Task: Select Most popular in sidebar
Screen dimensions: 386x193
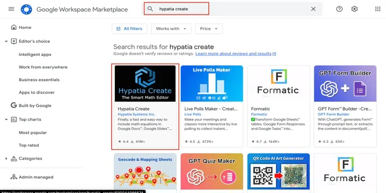Action: tap(33, 133)
